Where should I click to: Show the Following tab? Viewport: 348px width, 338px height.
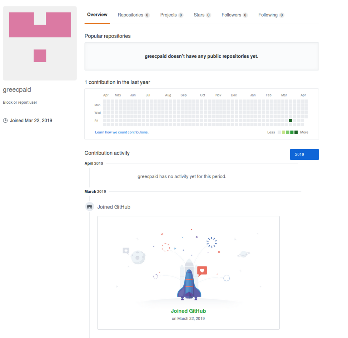[271, 15]
